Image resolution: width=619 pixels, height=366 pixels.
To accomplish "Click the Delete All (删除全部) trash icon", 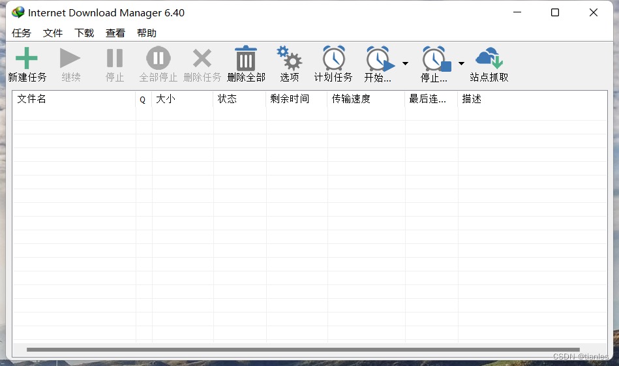I will coord(246,59).
